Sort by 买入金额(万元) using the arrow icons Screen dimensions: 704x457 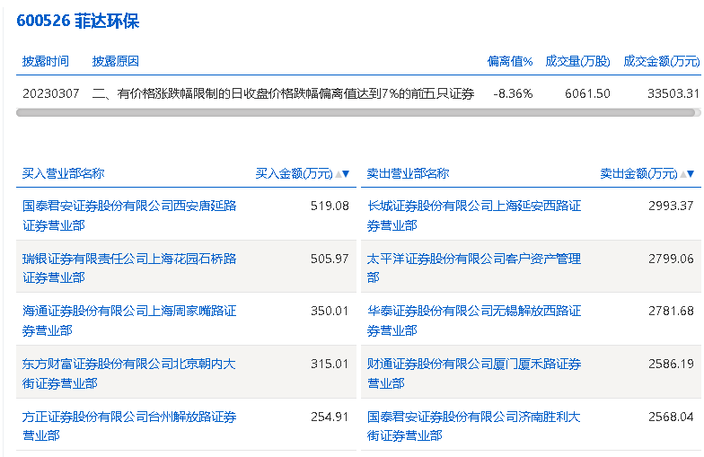coord(342,174)
